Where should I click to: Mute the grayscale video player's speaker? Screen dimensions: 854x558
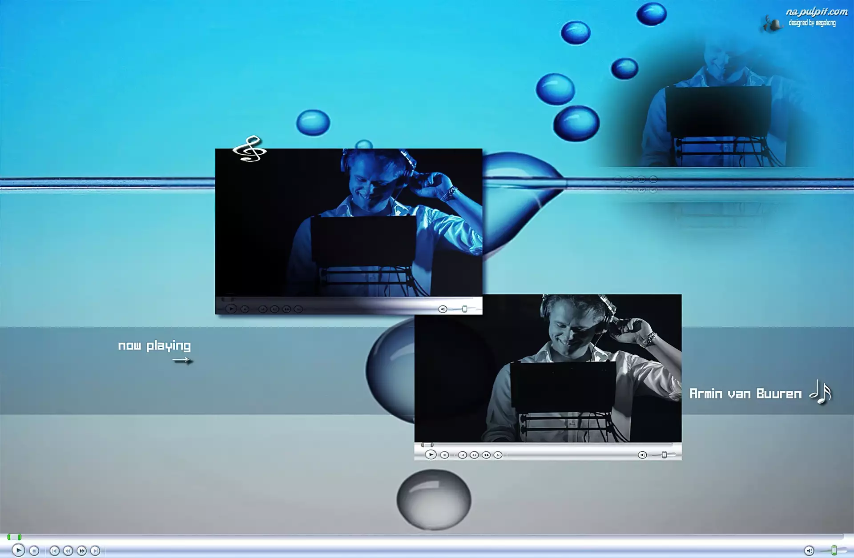[x=642, y=454]
